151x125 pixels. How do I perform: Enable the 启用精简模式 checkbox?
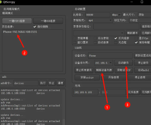coord(1,9)
